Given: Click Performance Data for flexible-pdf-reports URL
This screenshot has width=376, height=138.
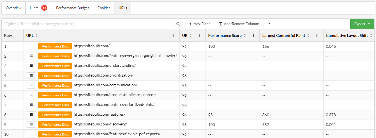Looking at the screenshot, I should [x=55, y=134].
